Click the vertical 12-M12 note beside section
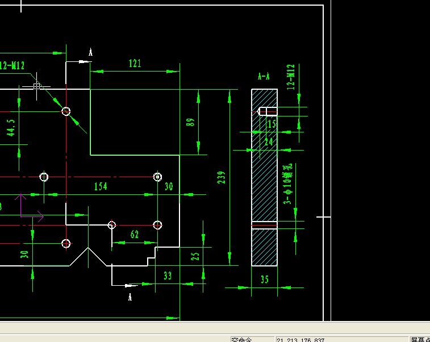This screenshot has width=430, height=342. click(291, 77)
